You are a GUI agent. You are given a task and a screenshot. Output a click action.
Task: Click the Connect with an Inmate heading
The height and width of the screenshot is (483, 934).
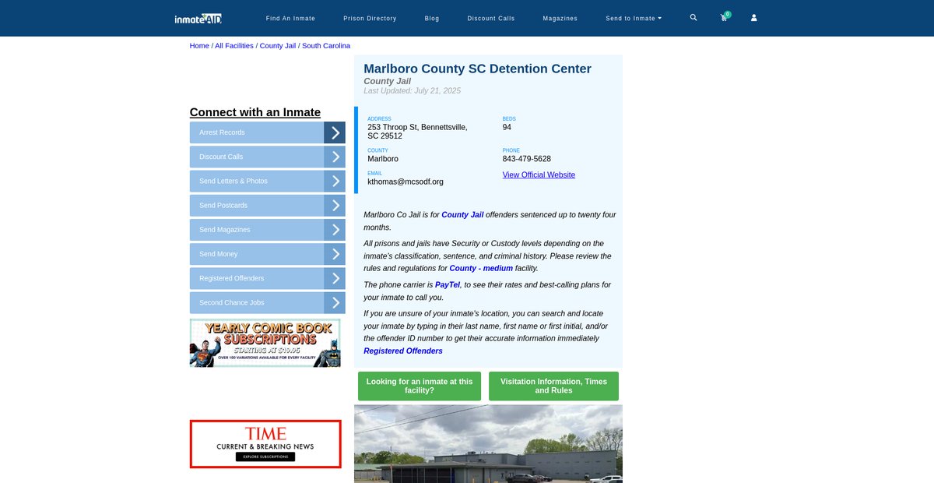click(x=255, y=112)
